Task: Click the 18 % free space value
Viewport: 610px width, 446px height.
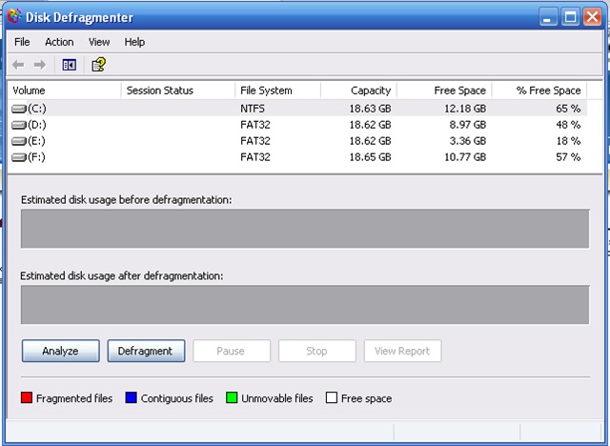Action: pos(568,141)
